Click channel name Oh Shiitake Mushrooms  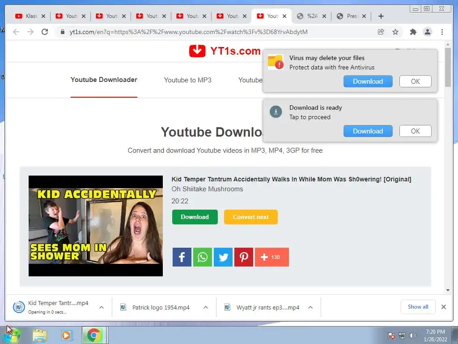click(207, 189)
